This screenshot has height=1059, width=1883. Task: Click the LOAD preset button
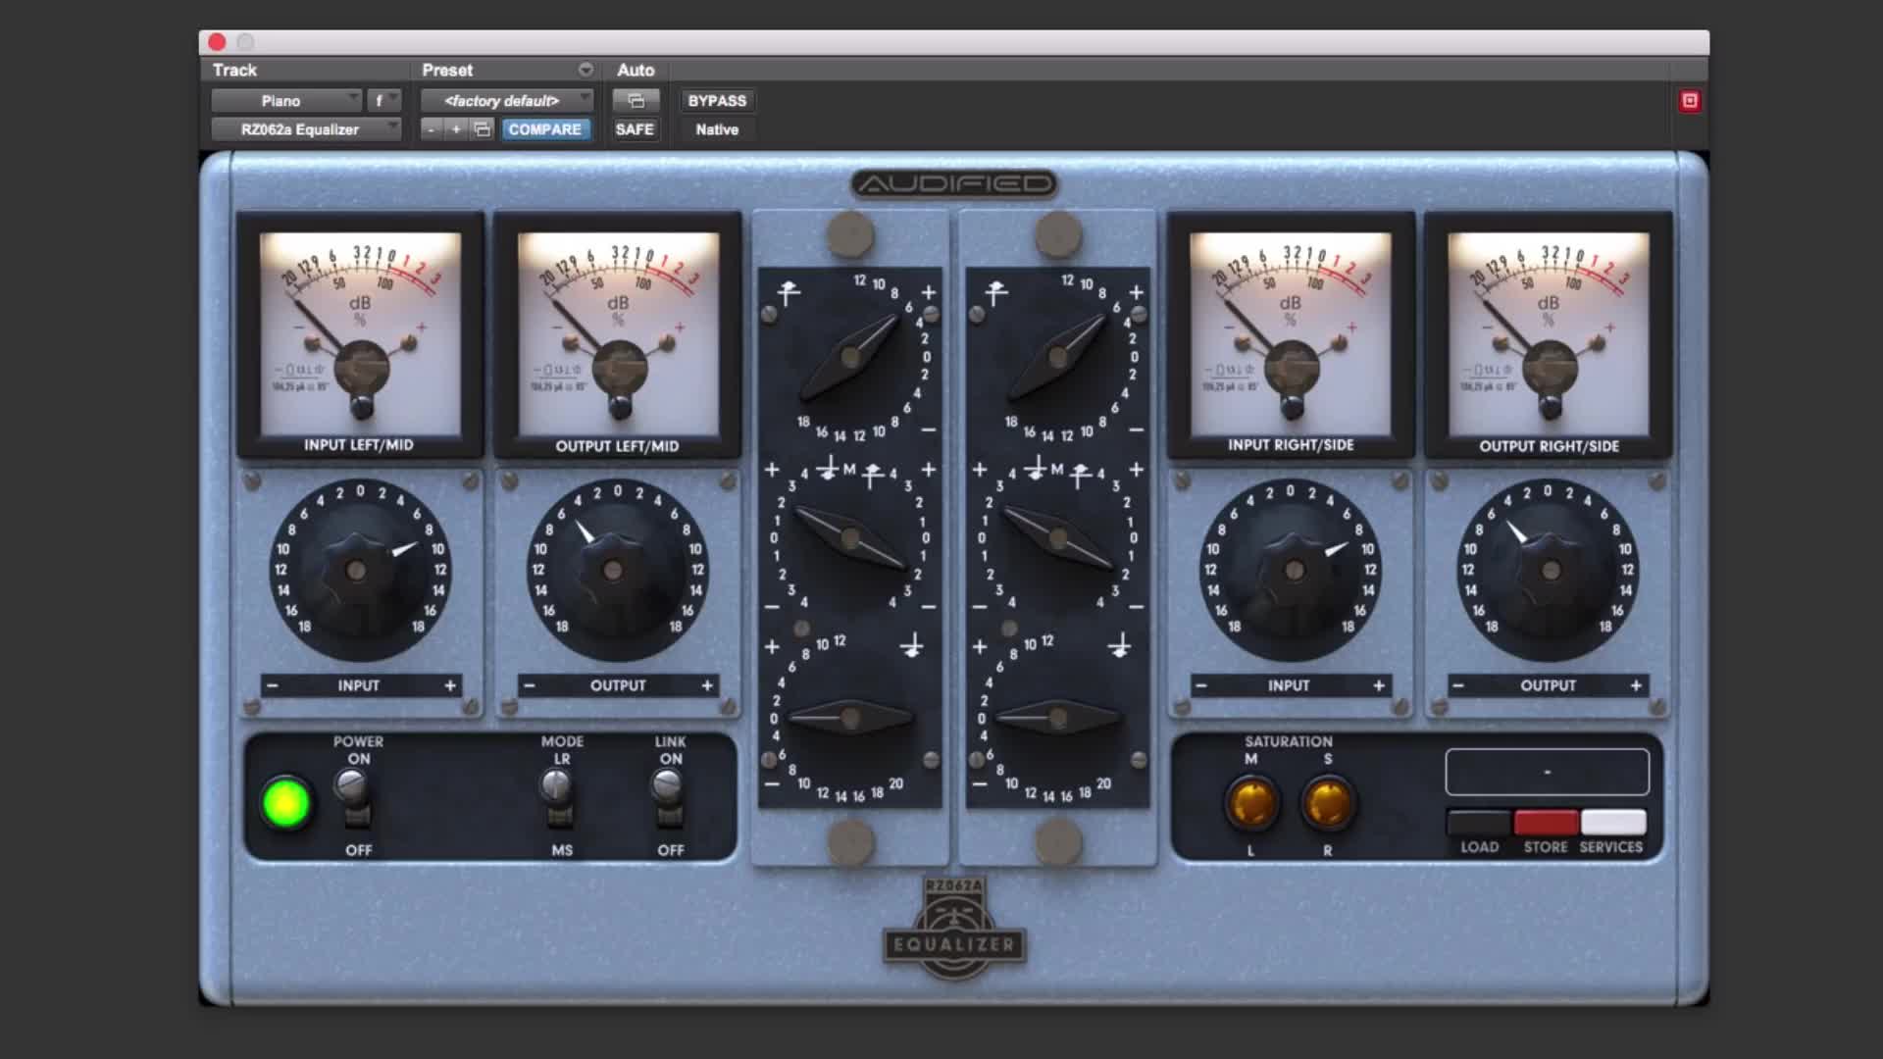[x=1479, y=823]
